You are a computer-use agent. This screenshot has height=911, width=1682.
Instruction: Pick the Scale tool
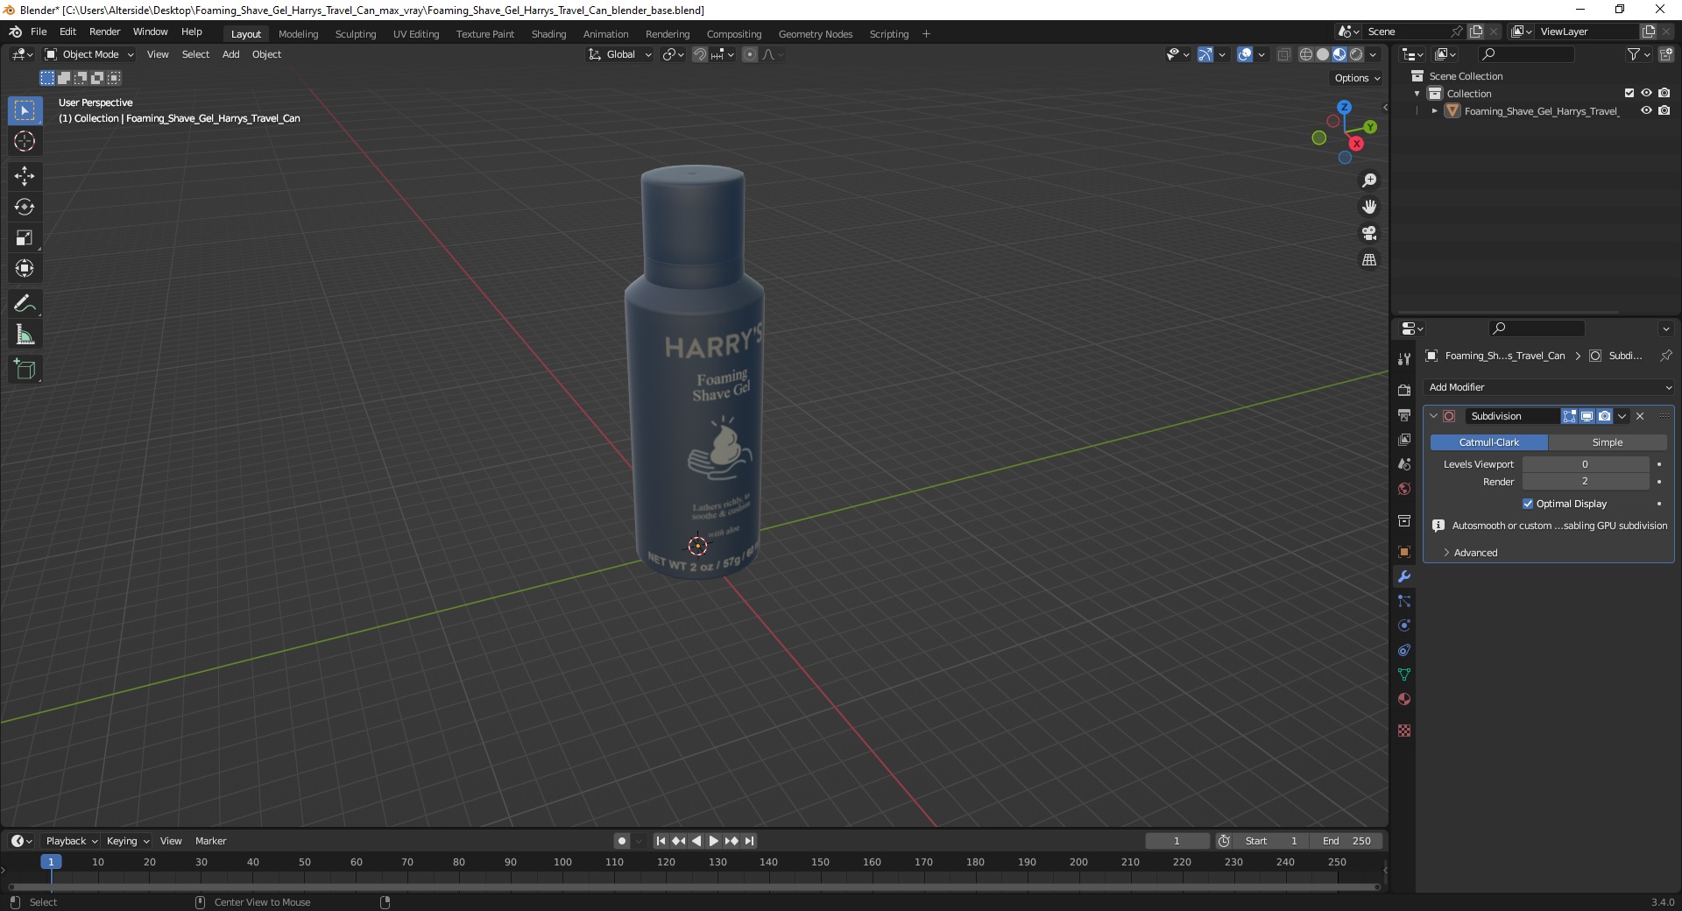pos(25,237)
